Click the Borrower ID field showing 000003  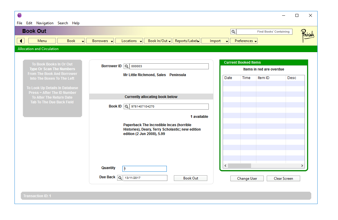(x=169, y=66)
